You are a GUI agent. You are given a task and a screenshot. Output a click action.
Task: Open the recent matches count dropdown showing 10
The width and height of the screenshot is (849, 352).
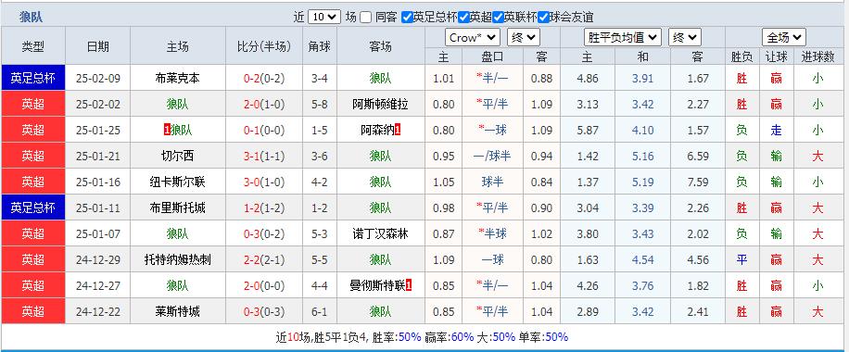point(323,18)
